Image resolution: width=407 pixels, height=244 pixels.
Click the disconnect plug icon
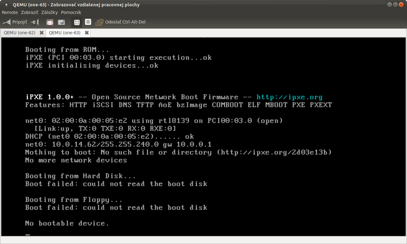pyautogui.click(x=35, y=22)
